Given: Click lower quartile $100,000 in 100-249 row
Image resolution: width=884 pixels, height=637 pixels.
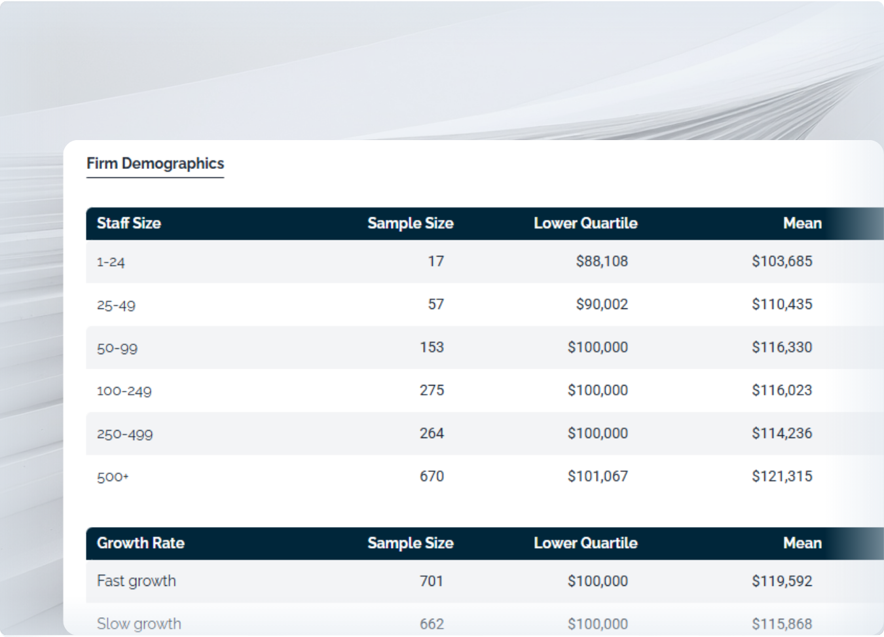Looking at the screenshot, I should (x=598, y=390).
